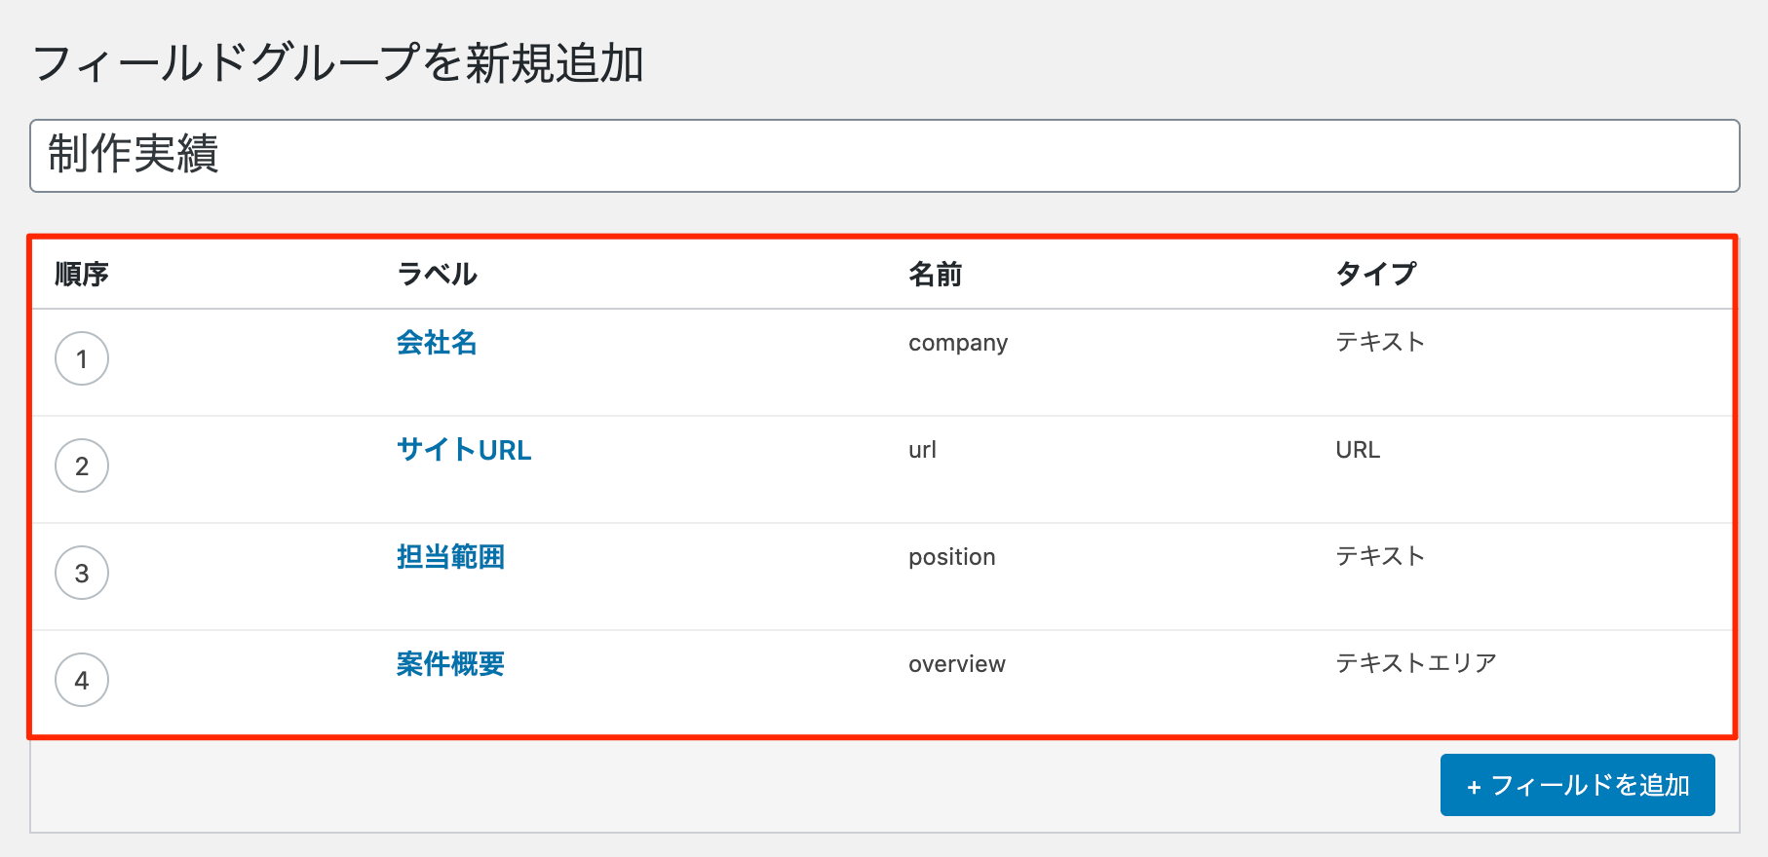This screenshot has height=857, width=1768.
Task: Click the テキスト type in the 会社名 row
Action: [x=1379, y=342]
